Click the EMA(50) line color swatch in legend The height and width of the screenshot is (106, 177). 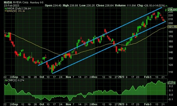click(x=6, y=11)
